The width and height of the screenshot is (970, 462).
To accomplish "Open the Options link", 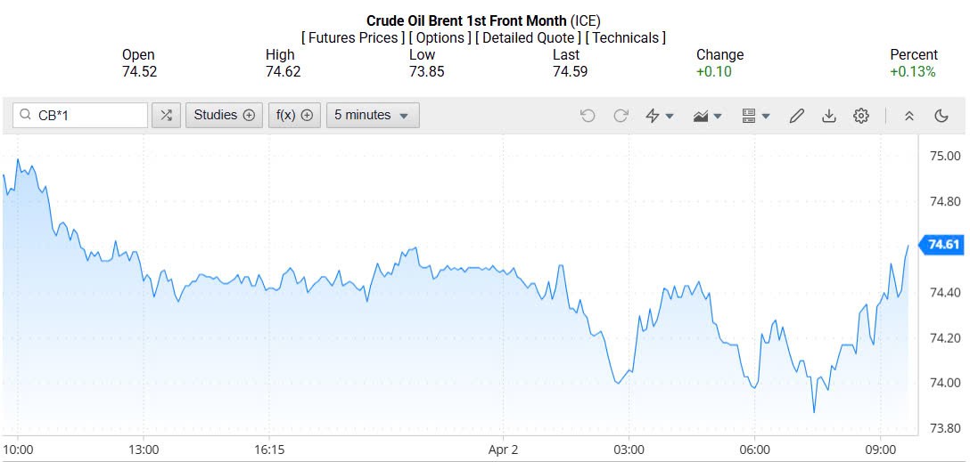I will point(441,37).
